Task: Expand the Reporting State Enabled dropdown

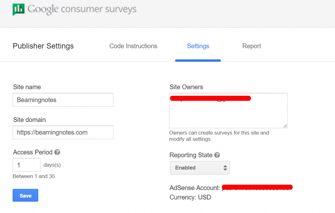Action: click(x=200, y=168)
